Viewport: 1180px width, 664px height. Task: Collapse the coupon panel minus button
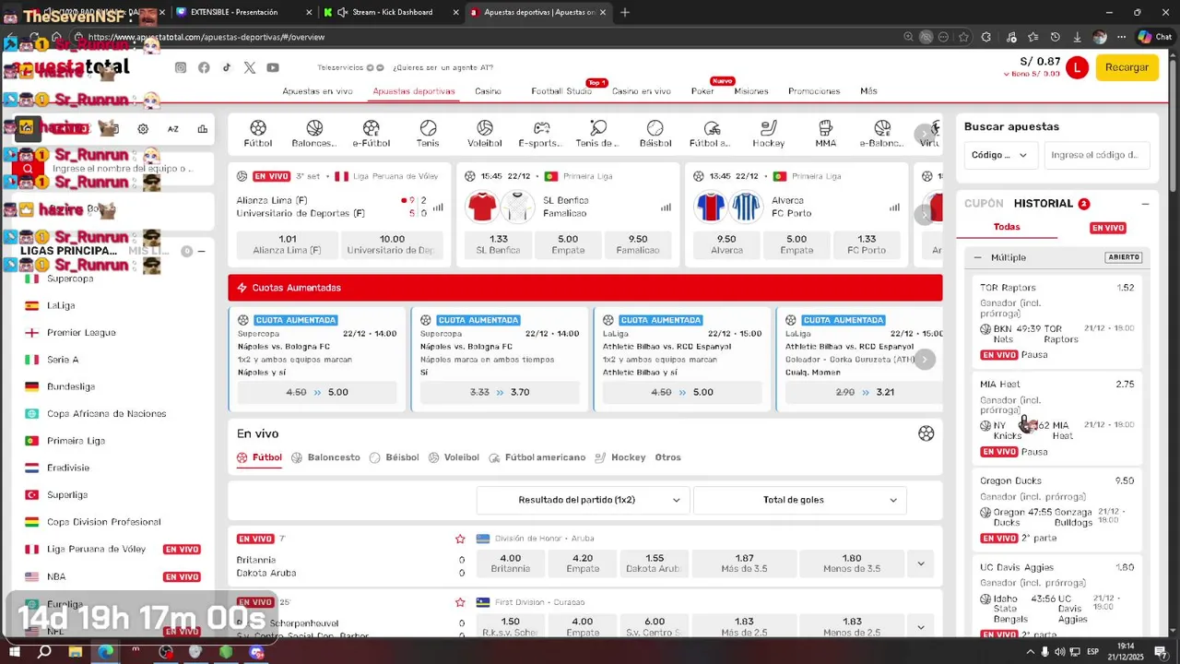tap(1145, 204)
